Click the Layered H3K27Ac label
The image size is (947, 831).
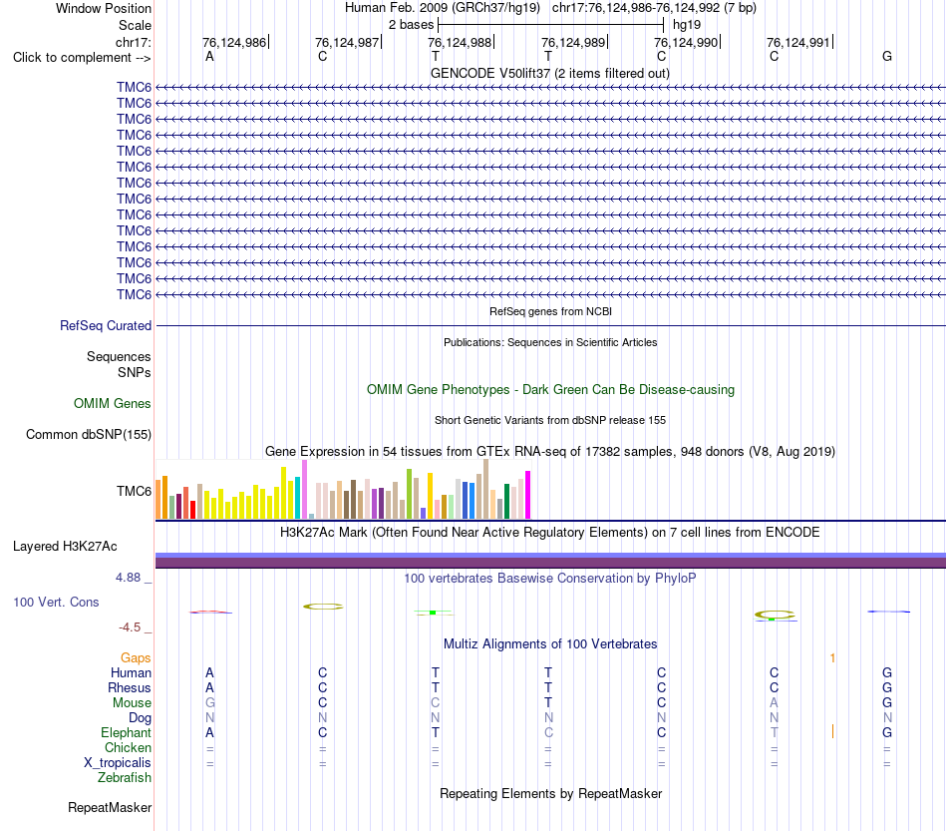(65, 547)
